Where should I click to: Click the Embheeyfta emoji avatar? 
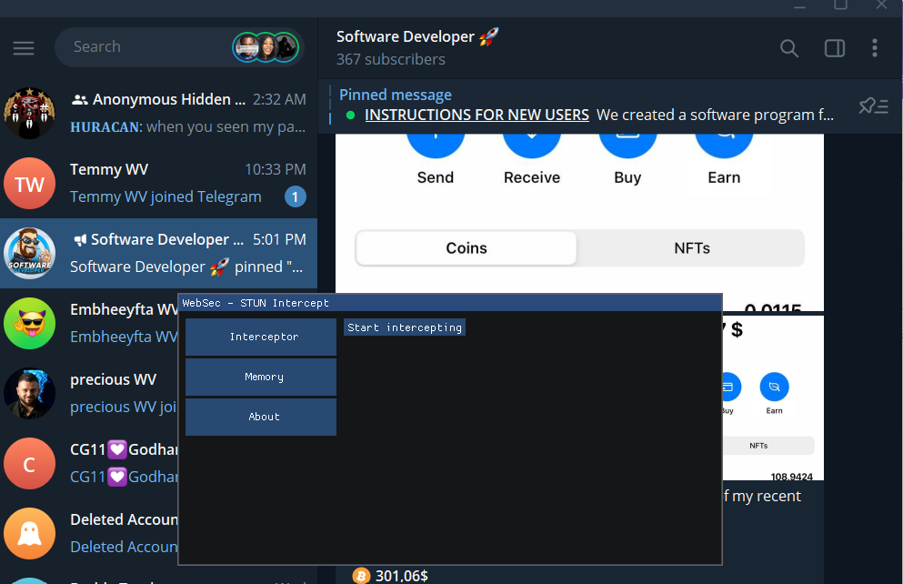click(x=29, y=323)
